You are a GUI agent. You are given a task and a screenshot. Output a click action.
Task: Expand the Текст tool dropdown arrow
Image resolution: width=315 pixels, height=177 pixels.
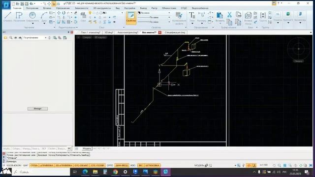tap(192, 24)
